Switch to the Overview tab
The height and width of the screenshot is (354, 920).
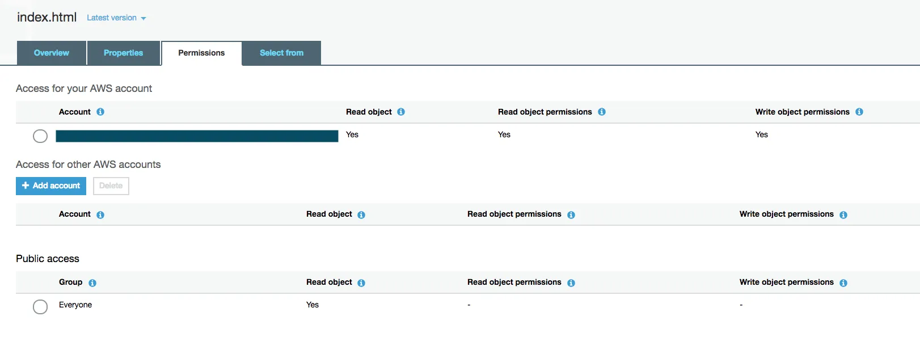pos(52,53)
